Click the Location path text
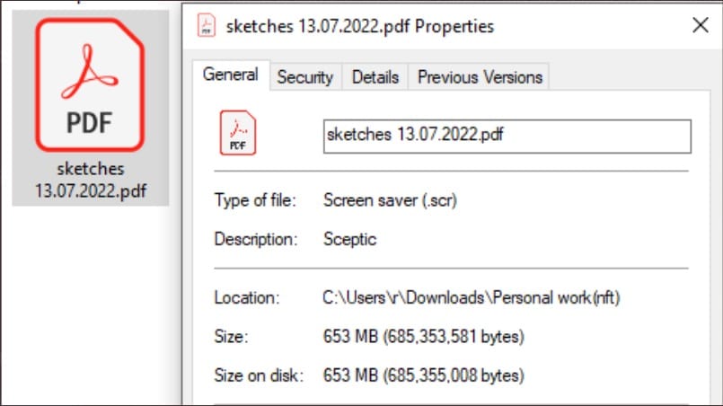This screenshot has width=723, height=406. coord(472,297)
